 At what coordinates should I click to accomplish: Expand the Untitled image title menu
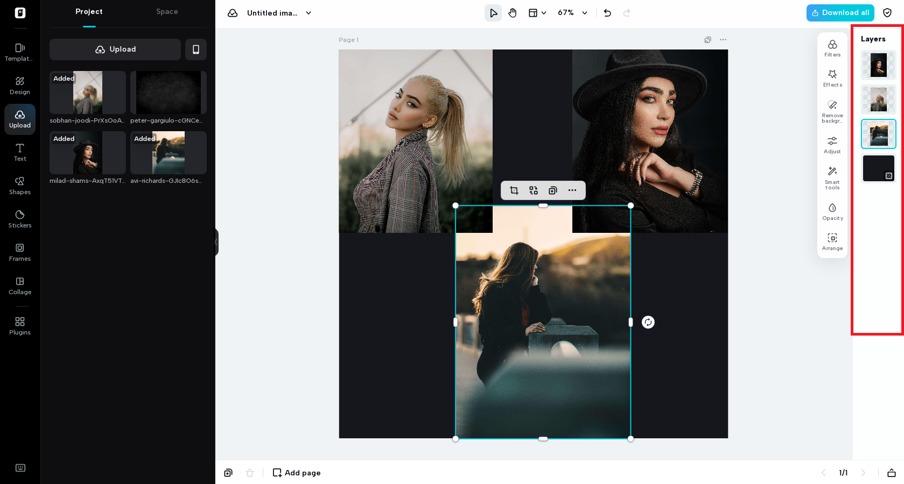pyautogui.click(x=308, y=13)
